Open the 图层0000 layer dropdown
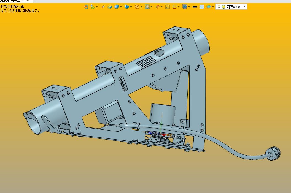291x193 pixels. tap(244, 7)
